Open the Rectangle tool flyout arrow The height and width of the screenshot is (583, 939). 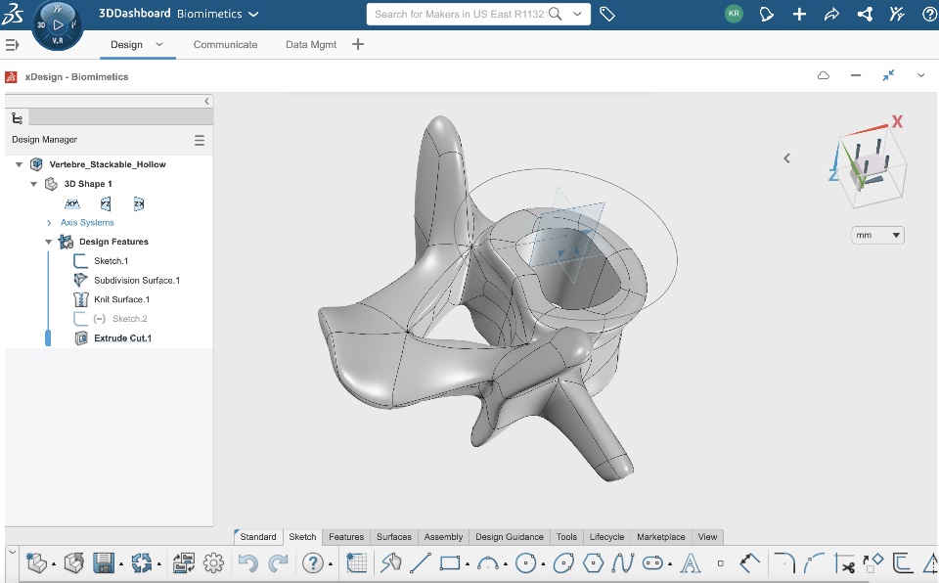[468, 565]
